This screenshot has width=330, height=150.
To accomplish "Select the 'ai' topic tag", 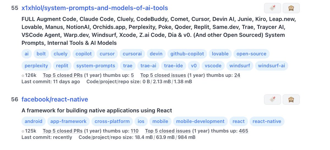I will click(26, 54).
